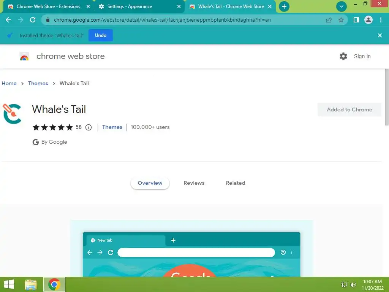Click the five-star rating
Viewport: 389px width, 292px height.
[x=52, y=127]
